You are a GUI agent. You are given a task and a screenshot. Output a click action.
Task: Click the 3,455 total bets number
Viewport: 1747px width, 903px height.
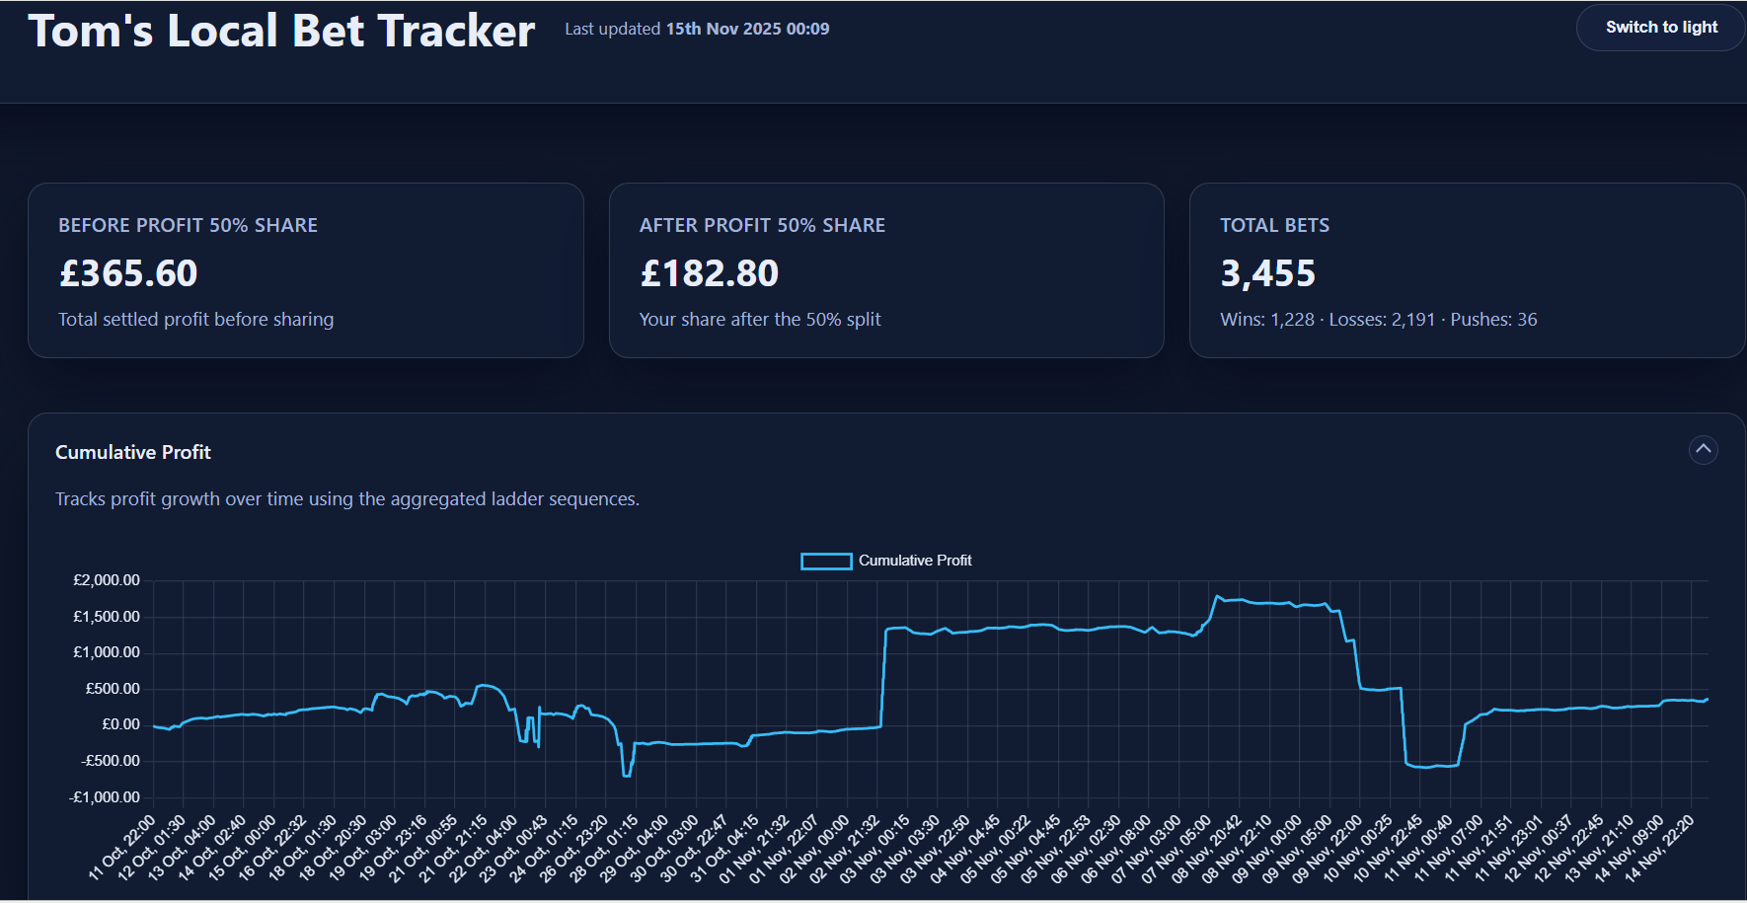click(1268, 273)
